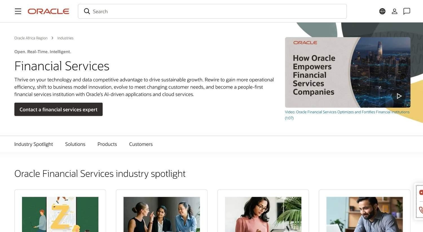Switch to Industry Spotlight tab

tap(34, 144)
